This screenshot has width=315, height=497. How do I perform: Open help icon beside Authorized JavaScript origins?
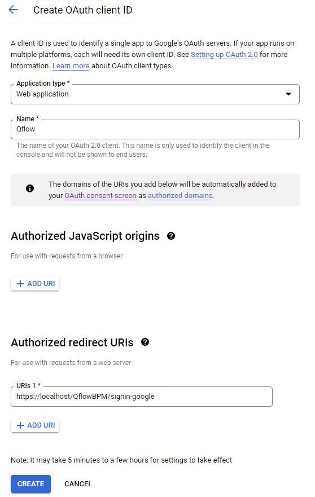pyautogui.click(x=171, y=236)
